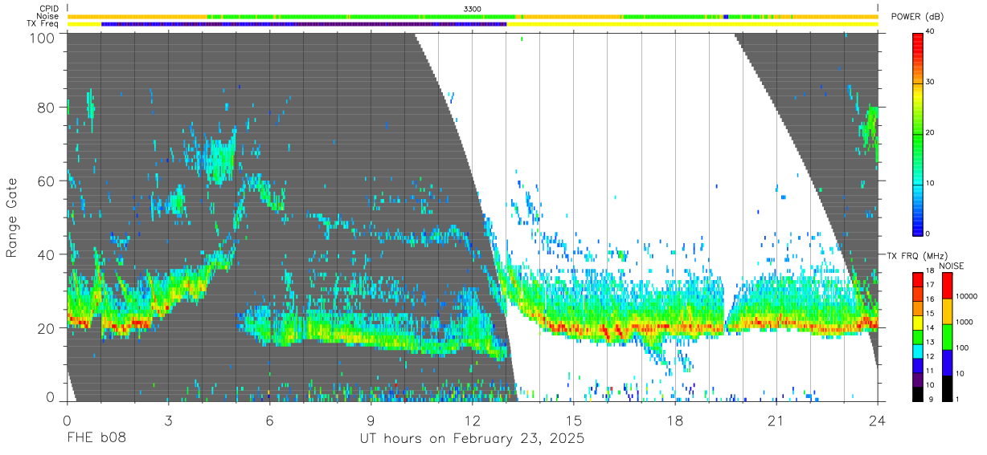The image size is (987, 455).
Task: Click the CPID value 3300 label
Action: coord(473,9)
